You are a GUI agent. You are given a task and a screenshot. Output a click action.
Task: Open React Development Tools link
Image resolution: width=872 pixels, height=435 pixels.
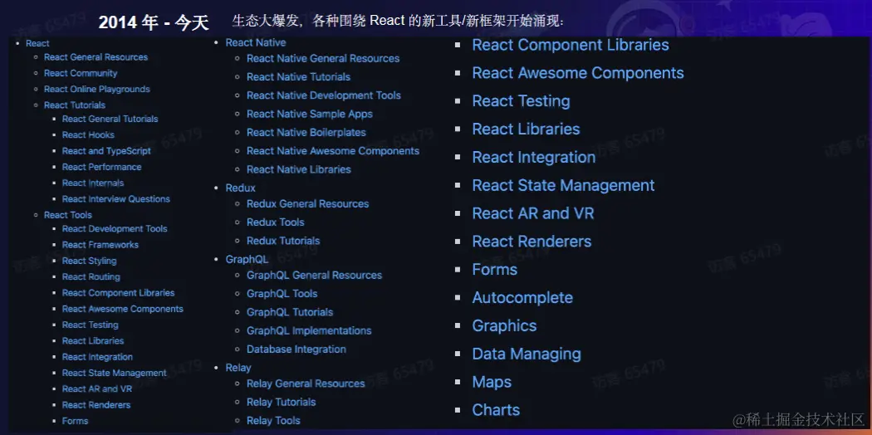pyautogui.click(x=115, y=229)
